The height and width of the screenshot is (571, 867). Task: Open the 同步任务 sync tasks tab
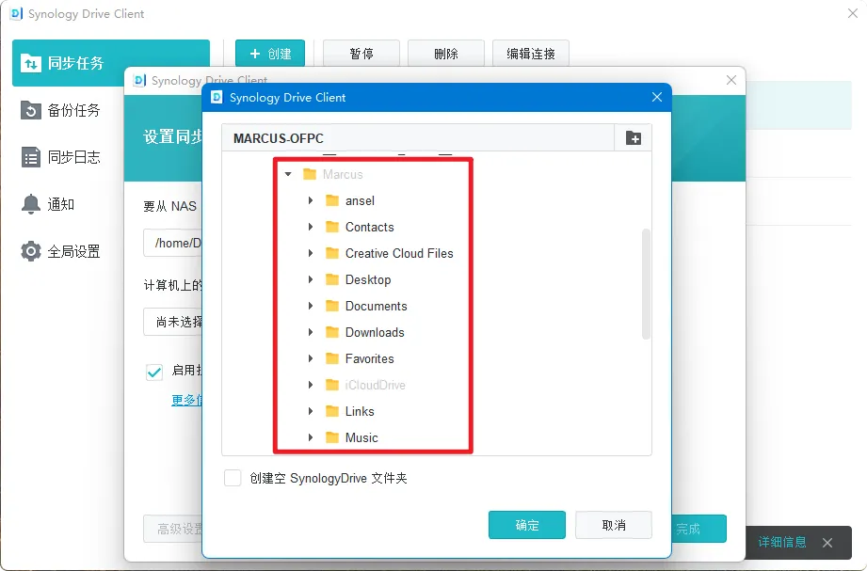111,63
